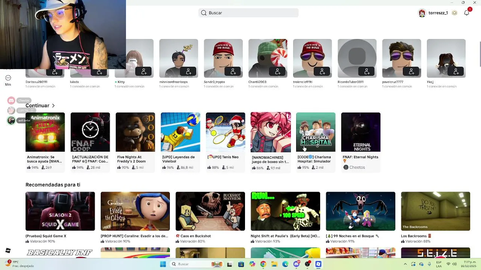Image resolution: width=481 pixels, height=270 pixels.
Task: Open the Wi-Fi network tray icon
Action: (448, 264)
